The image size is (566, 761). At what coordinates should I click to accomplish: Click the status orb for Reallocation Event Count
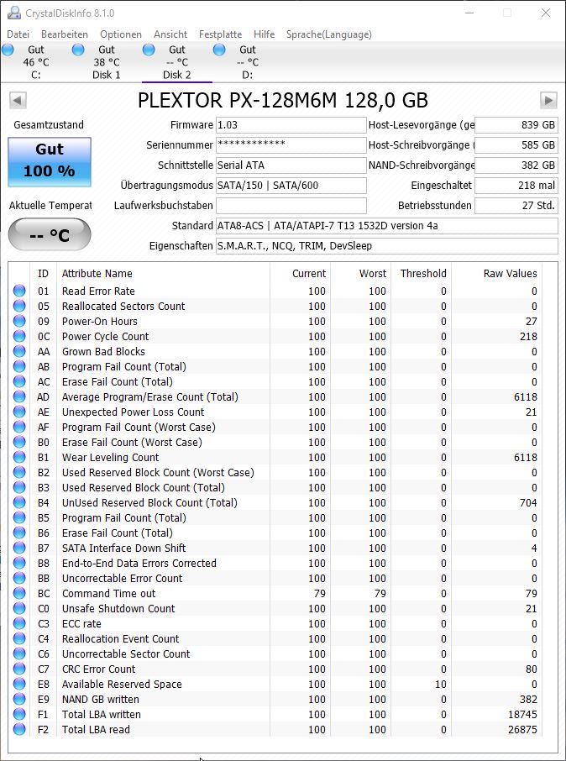[x=19, y=638]
